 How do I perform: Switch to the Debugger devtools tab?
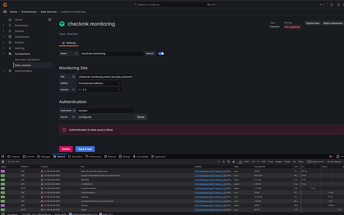(44, 157)
